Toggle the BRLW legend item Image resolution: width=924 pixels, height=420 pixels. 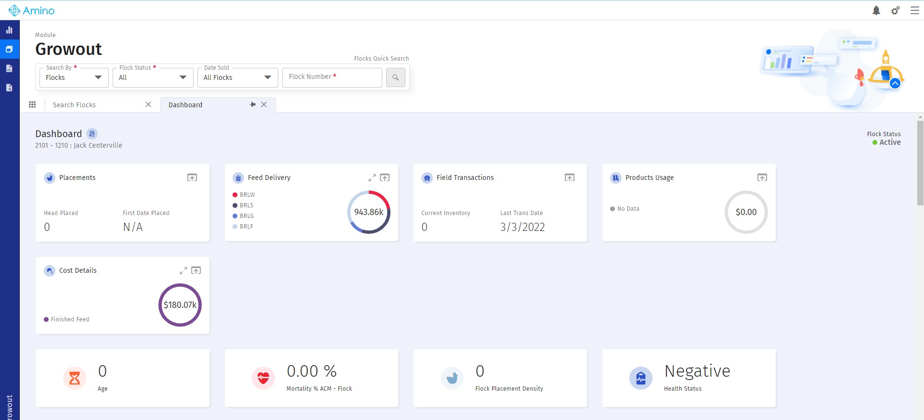click(x=244, y=195)
